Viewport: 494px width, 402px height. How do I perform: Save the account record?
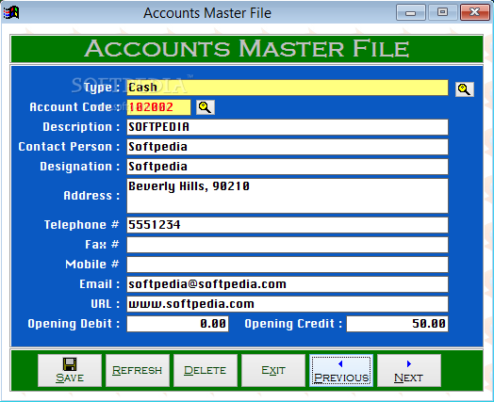point(70,370)
